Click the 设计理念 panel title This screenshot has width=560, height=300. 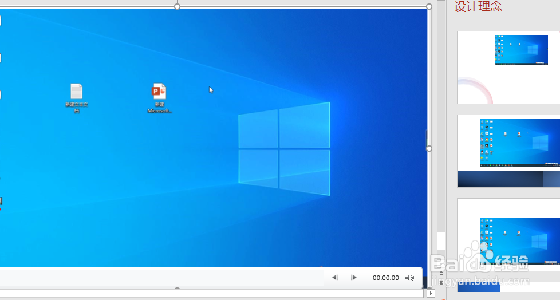pyautogui.click(x=478, y=6)
